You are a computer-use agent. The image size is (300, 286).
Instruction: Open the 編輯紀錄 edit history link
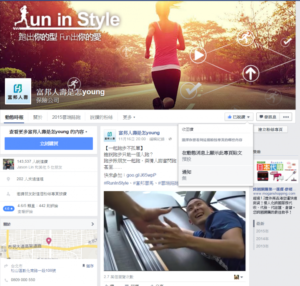coord(157,139)
